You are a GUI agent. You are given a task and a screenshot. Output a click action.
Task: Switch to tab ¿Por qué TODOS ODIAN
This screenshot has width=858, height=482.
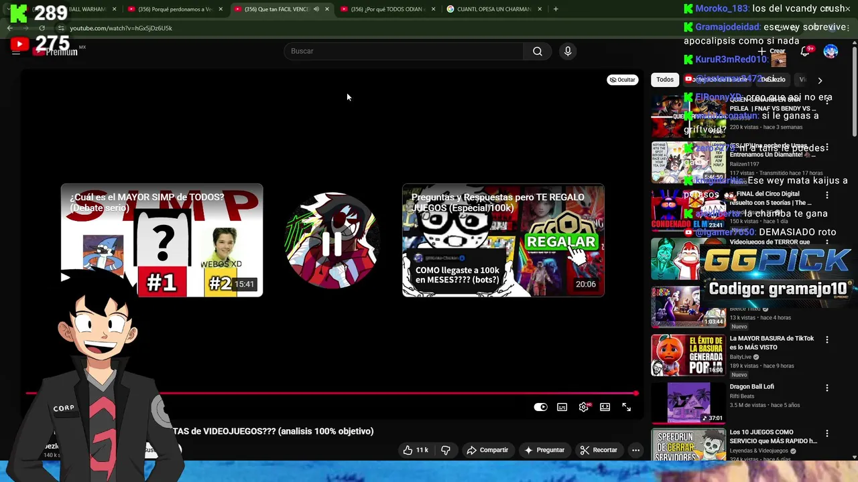[387, 9]
